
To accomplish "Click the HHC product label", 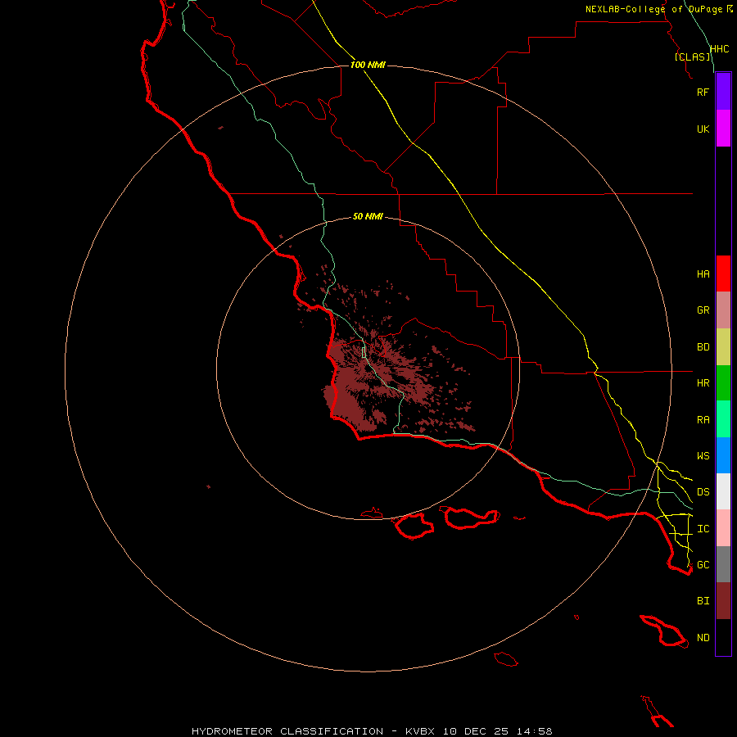I will click(x=720, y=49).
